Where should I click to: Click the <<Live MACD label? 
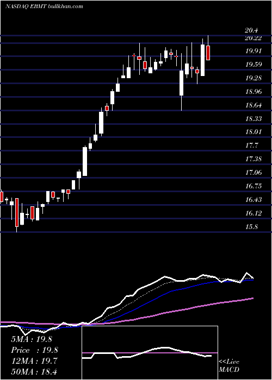[x=229, y=366]
